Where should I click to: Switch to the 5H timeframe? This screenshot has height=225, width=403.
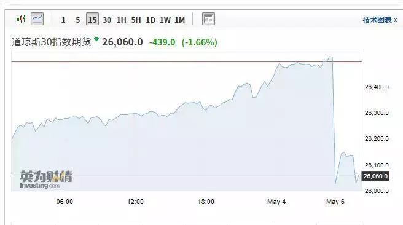(136, 20)
